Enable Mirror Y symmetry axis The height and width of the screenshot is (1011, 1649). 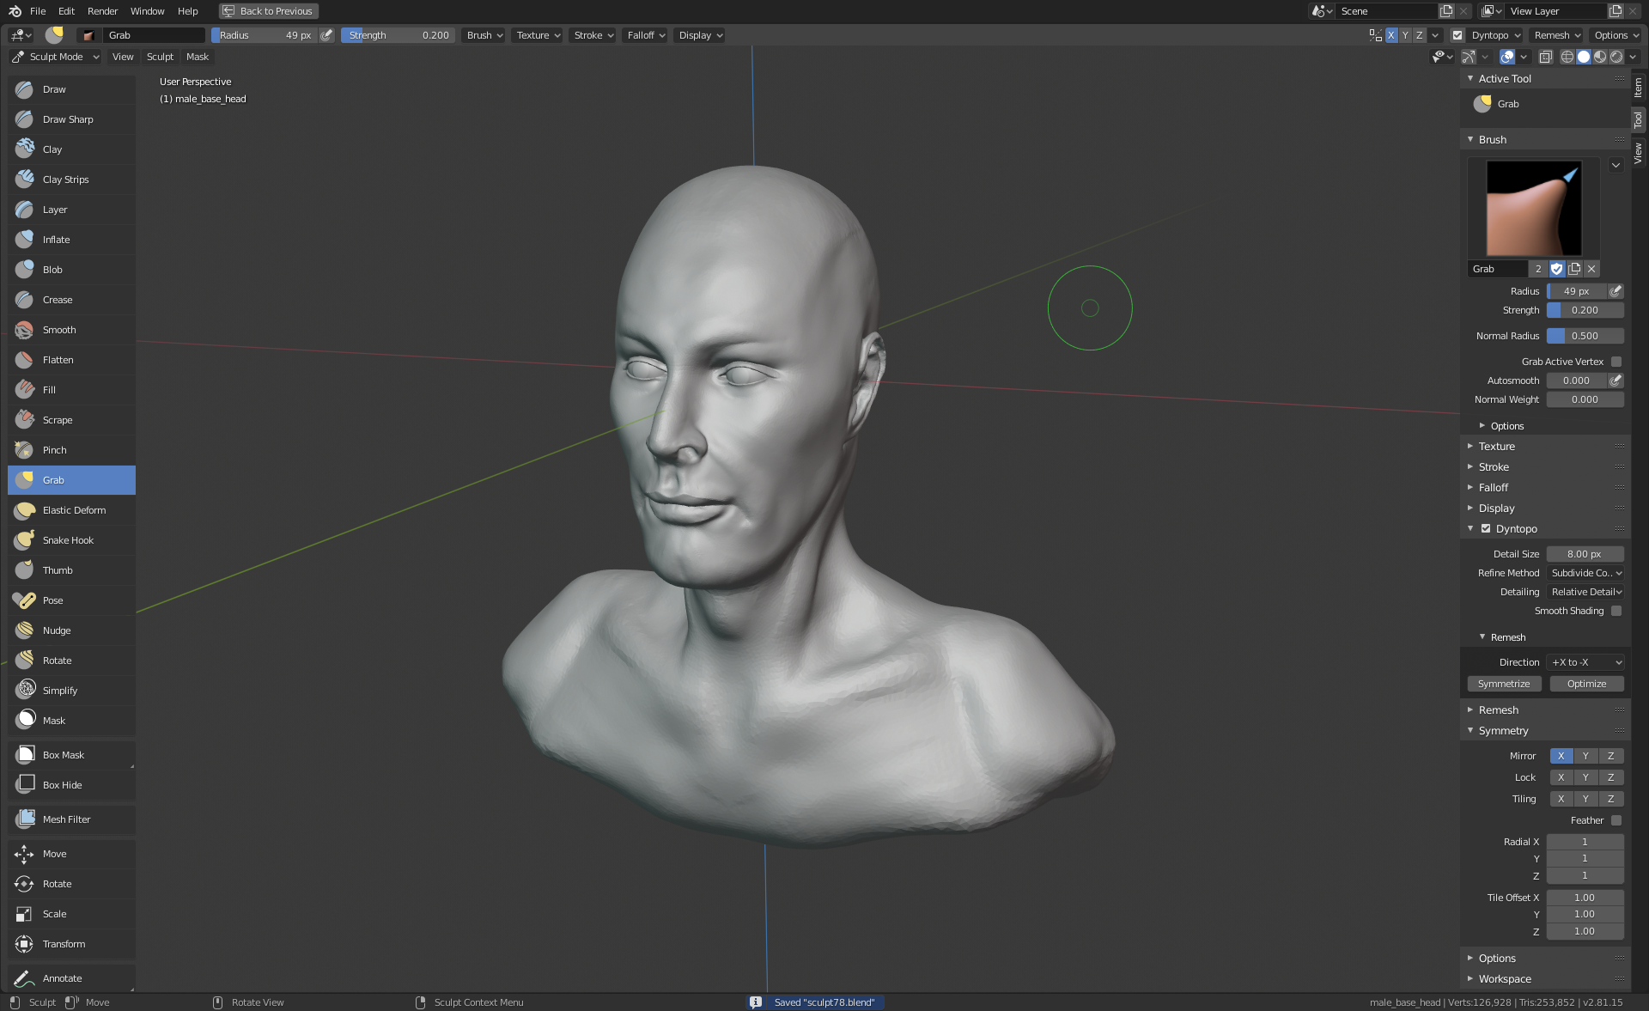point(1585,756)
